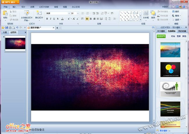Click the New Slide (新幻灯片) icon
This screenshot has height=134, width=189.
[39, 13]
